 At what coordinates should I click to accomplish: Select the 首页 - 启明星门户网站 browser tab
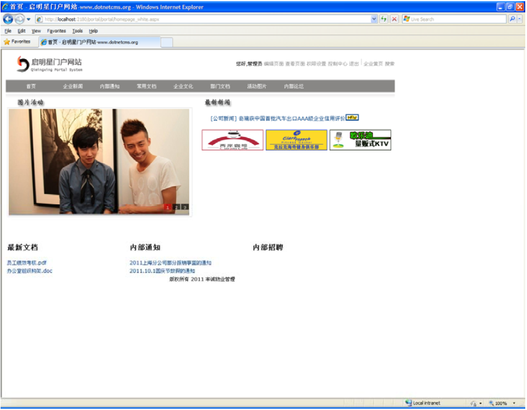99,42
